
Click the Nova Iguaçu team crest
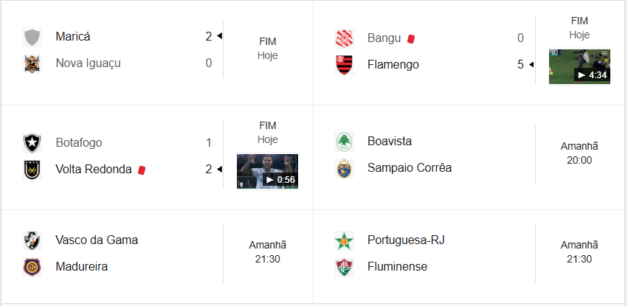(32, 63)
